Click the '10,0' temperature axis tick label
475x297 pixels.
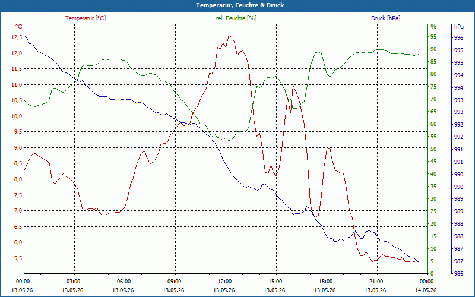click(x=17, y=116)
